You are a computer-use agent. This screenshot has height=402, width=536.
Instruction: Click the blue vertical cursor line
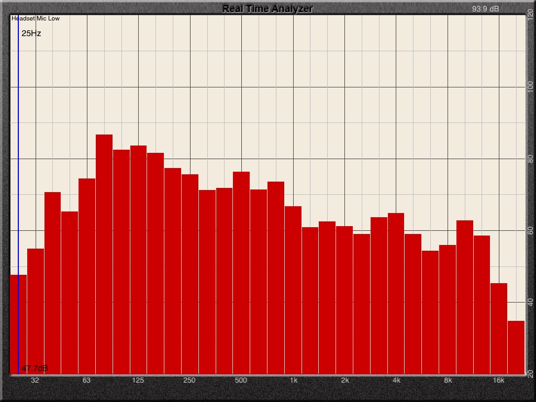point(18,157)
